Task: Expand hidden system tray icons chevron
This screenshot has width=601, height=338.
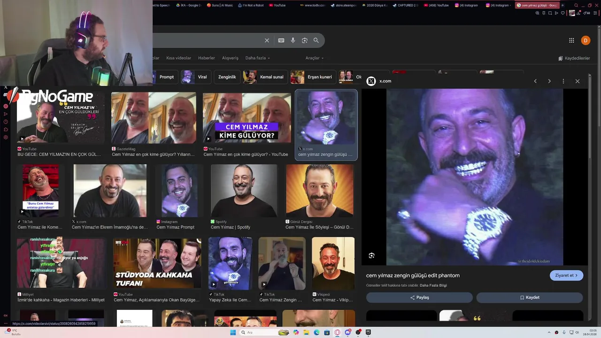Action: [x=548, y=332]
